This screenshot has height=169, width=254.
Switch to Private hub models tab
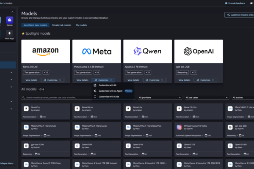tap(62, 25)
